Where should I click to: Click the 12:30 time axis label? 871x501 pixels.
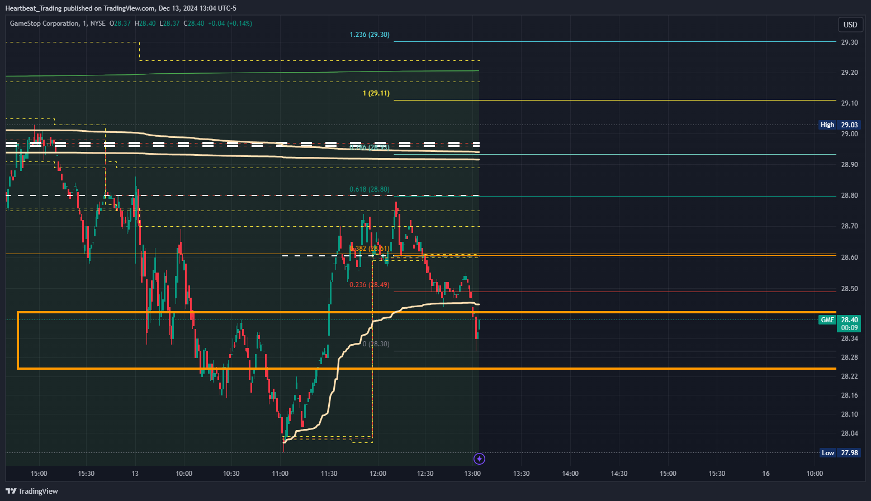point(425,474)
